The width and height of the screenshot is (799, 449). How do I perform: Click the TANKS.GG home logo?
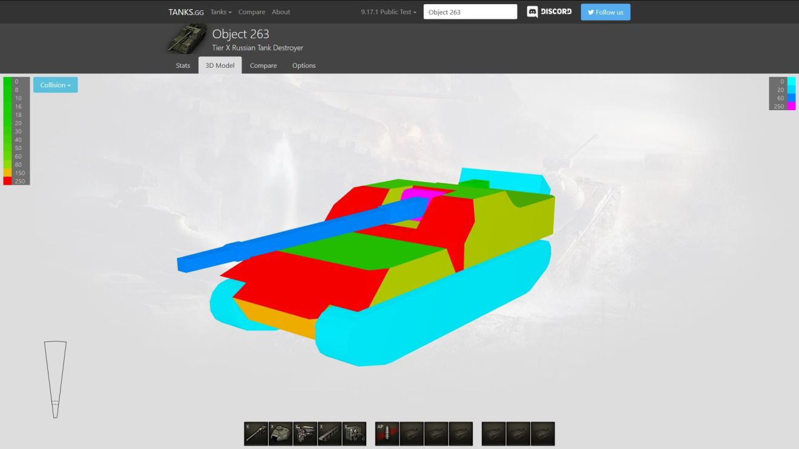(x=186, y=12)
